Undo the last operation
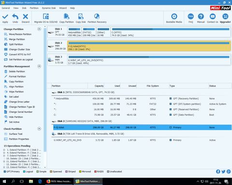Image resolution: width=232 pixels, height=185 pixels. 15,18
